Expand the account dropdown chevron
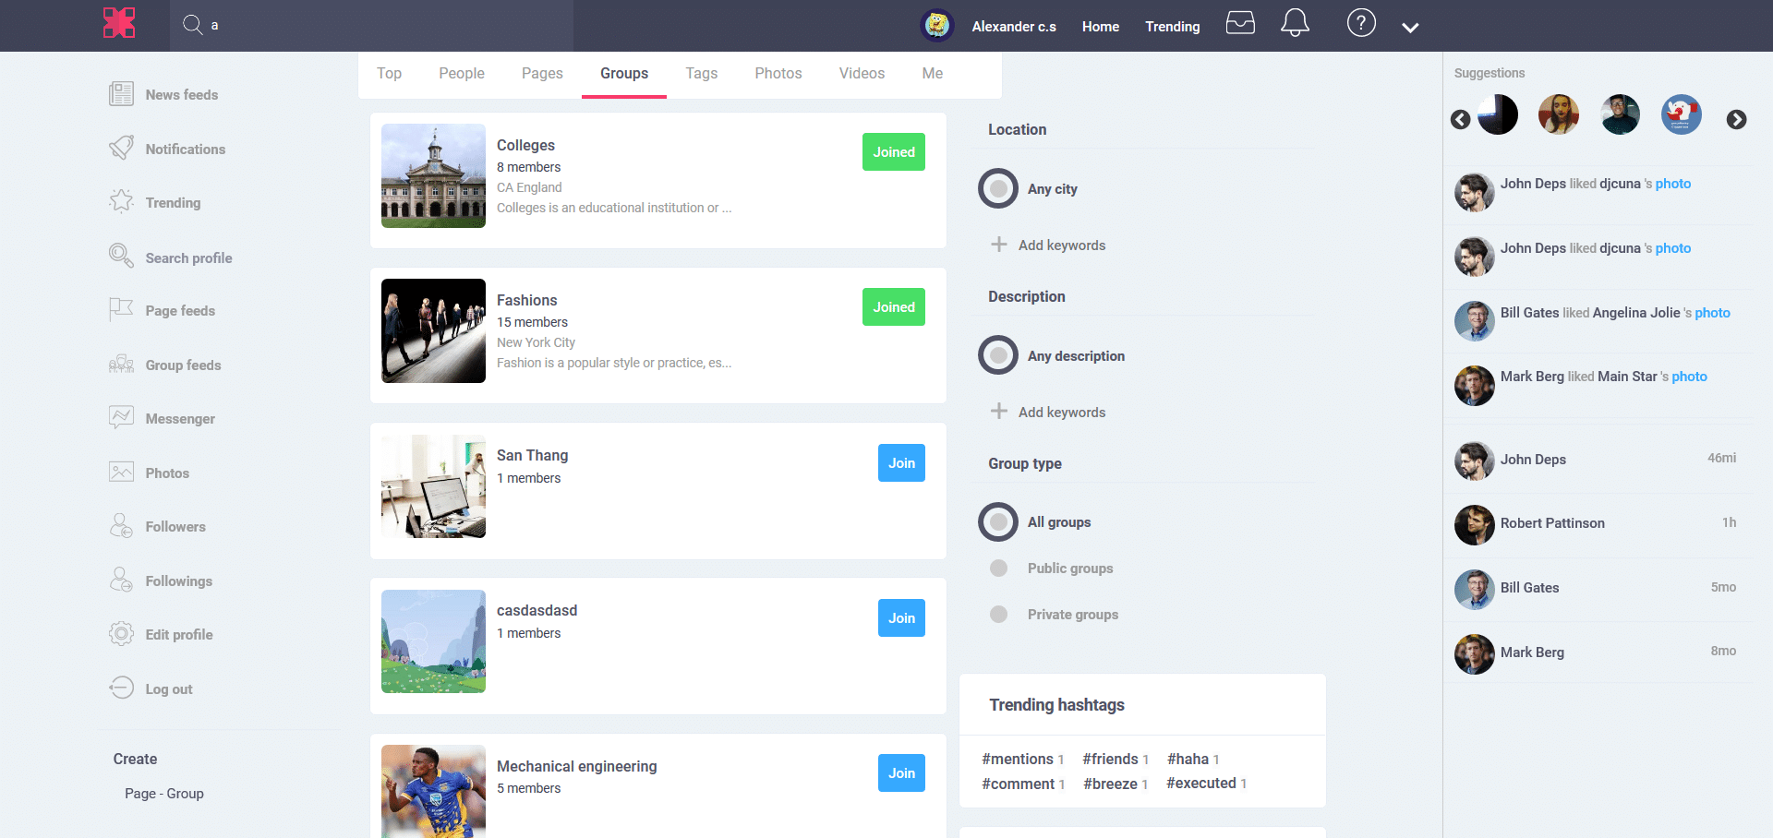Image resolution: width=1773 pixels, height=838 pixels. (1411, 28)
